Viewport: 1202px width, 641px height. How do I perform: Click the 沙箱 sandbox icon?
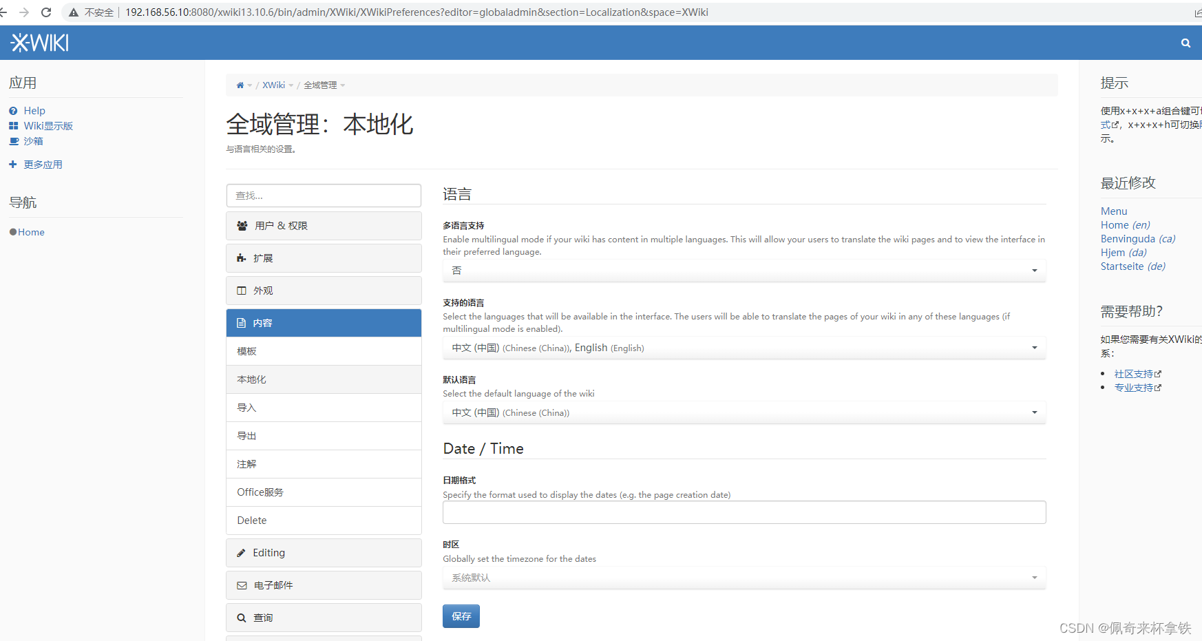coord(14,141)
